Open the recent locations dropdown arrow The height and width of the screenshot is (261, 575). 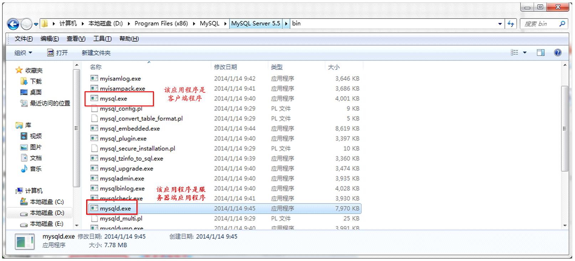[36, 25]
